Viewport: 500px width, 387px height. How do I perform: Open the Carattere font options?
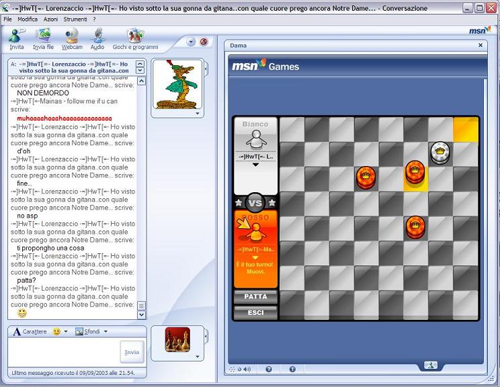pyautogui.click(x=30, y=331)
